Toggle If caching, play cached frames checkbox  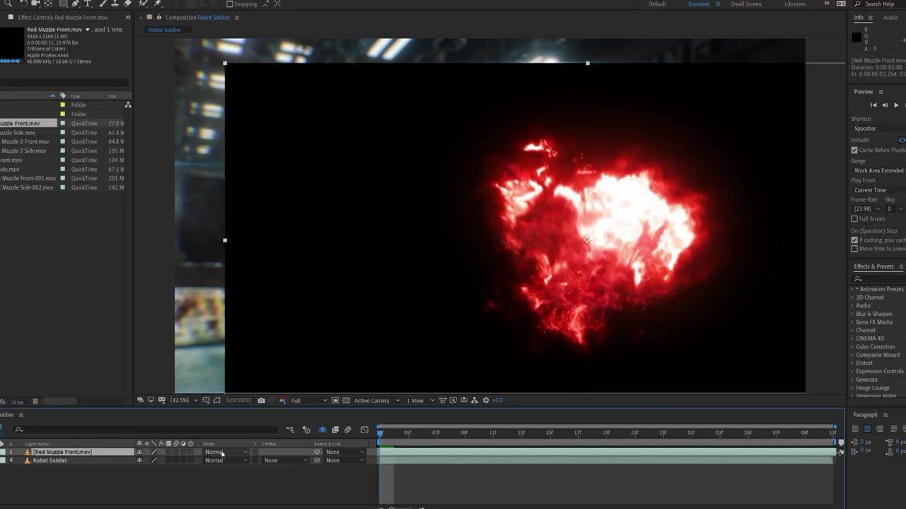(854, 240)
